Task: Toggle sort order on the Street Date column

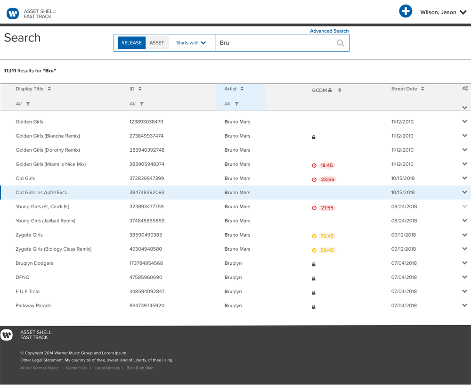Action: [422, 88]
